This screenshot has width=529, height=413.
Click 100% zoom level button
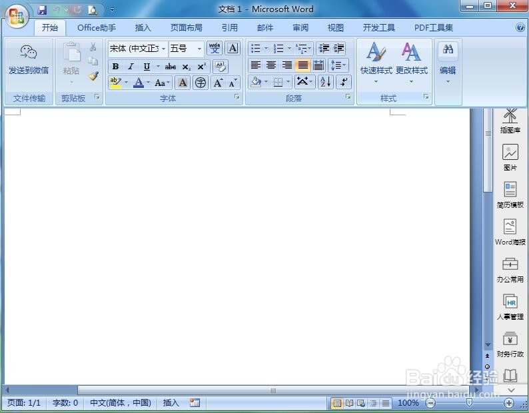pyautogui.click(x=408, y=402)
